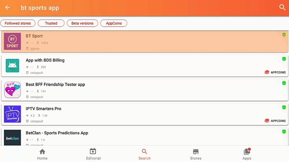Click the 4.3 rating of IPTV Smarters Pro

click(x=32, y=115)
